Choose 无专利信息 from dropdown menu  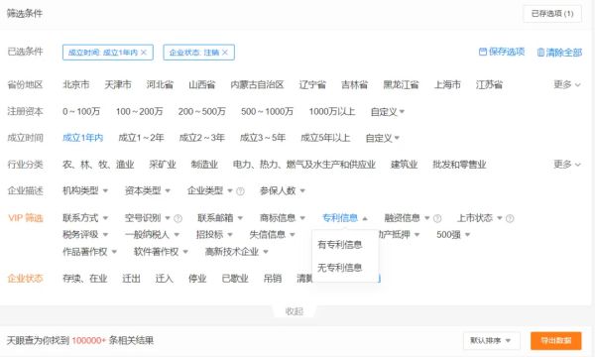(x=339, y=268)
